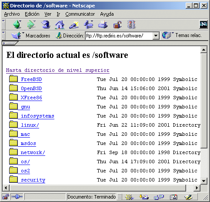
Task: Click the linux/ folder icon
Action: click(x=13, y=125)
